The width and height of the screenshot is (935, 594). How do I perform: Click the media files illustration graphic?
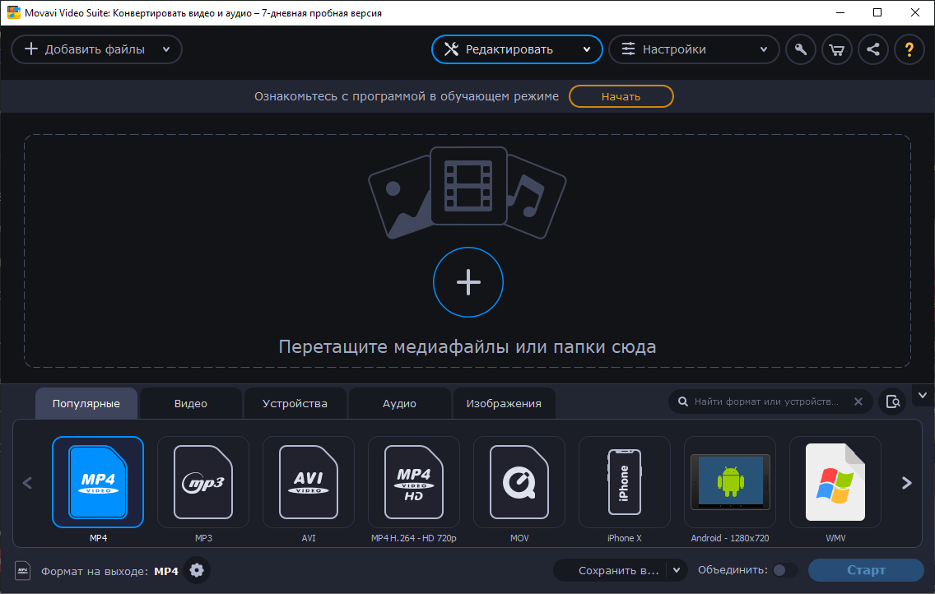(x=467, y=193)
